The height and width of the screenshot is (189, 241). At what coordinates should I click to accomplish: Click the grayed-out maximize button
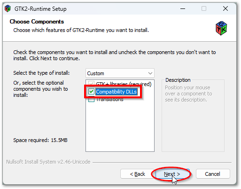(x=204, y=8)
